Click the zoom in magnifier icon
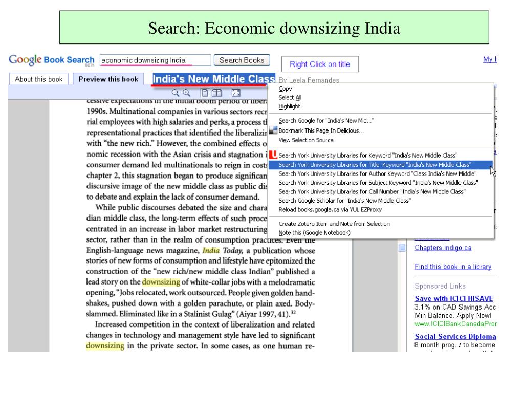 click(x=186, y=93)
